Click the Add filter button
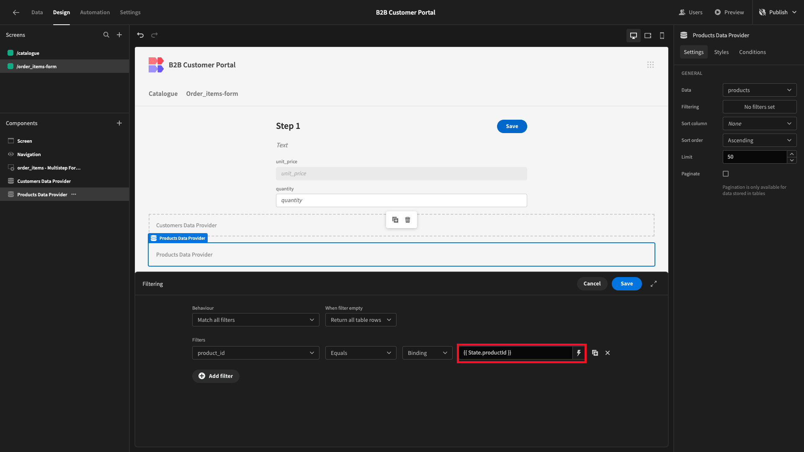The width and height of the screenshot is (804, 452). coord(216,376)
